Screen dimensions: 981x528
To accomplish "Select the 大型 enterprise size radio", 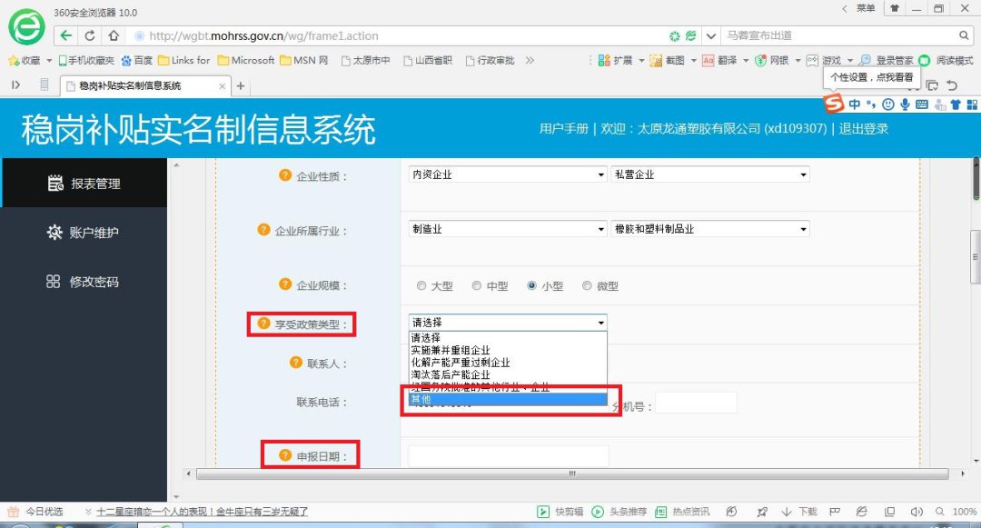I will 421,285.
